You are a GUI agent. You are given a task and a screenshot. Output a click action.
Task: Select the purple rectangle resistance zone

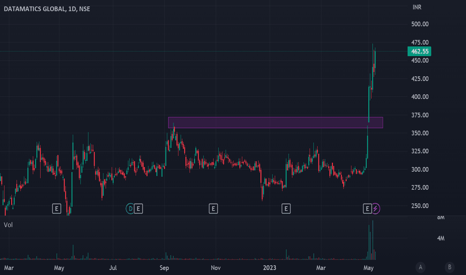tap(275, 122)
